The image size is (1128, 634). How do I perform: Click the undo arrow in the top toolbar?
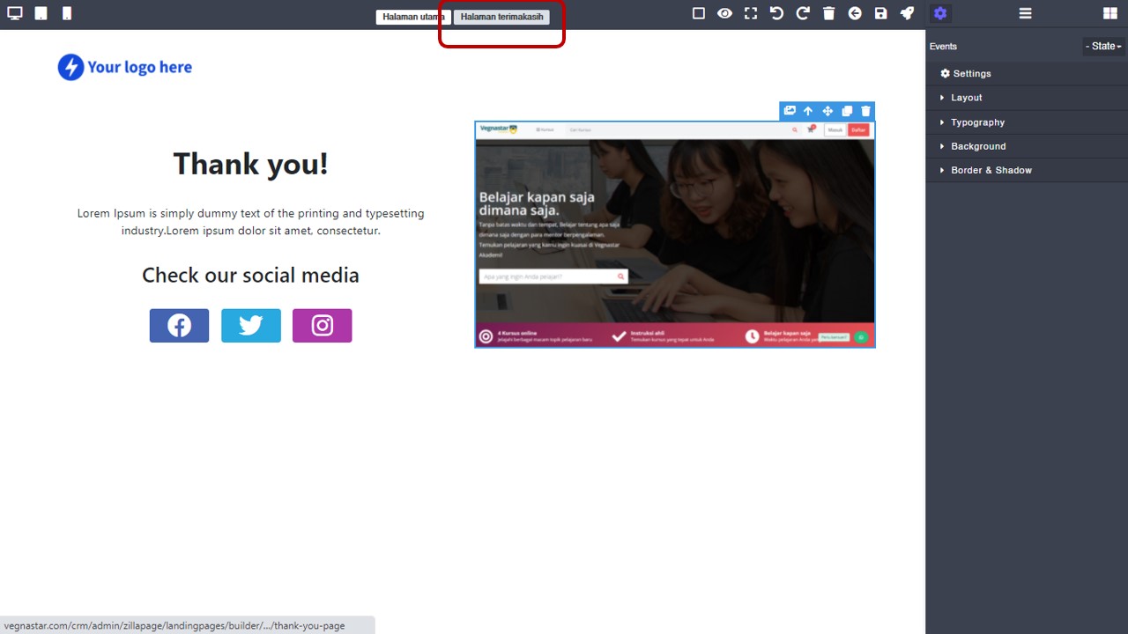point(776,13)
